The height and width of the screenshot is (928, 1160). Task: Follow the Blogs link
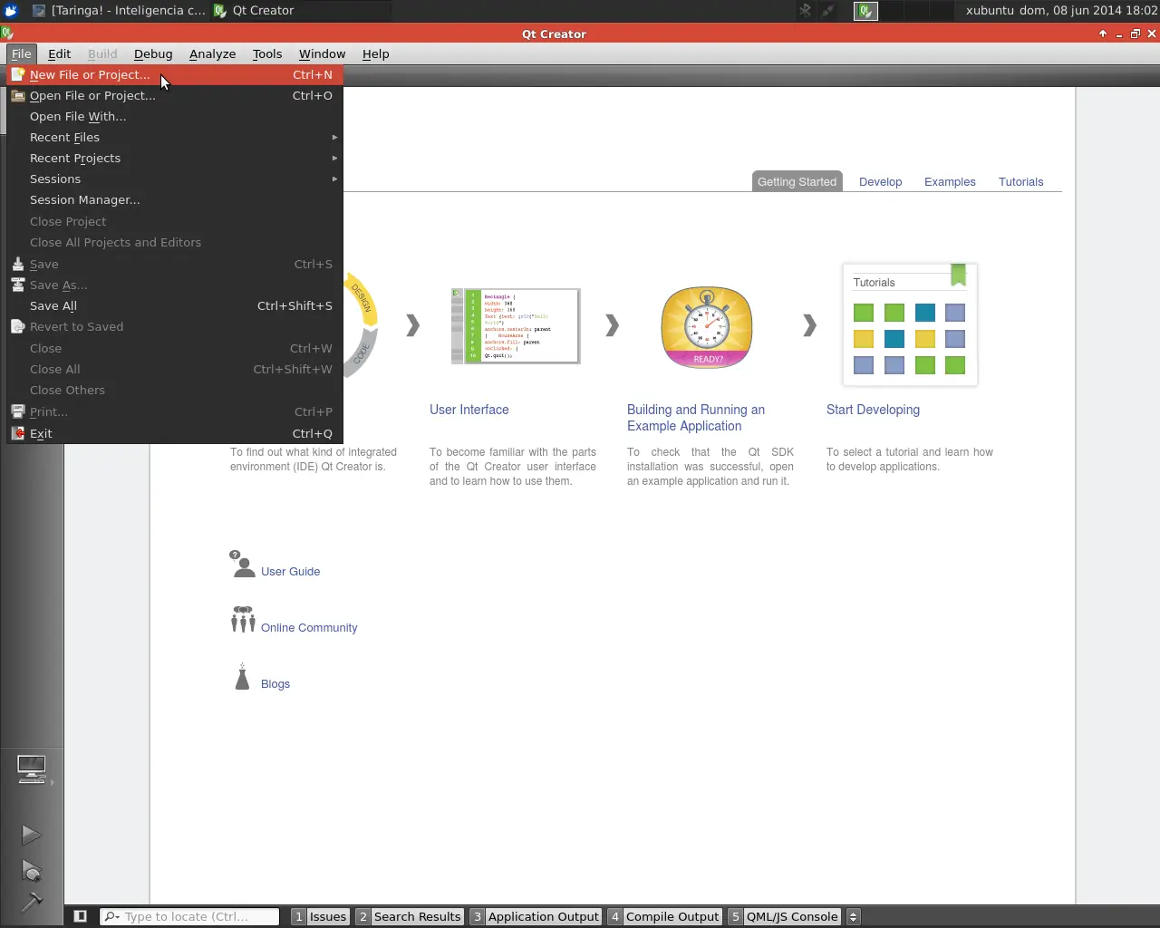[x=275, y=684]
